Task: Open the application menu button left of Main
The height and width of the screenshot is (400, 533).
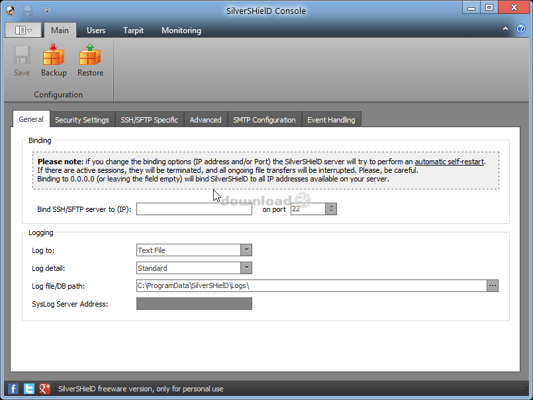Action: pos(23,30)
